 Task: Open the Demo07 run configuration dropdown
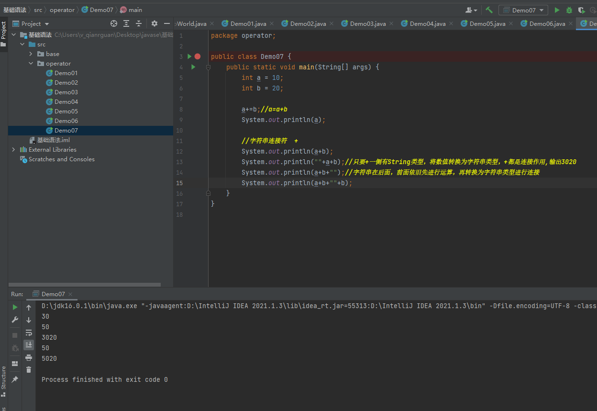point(523,10)
